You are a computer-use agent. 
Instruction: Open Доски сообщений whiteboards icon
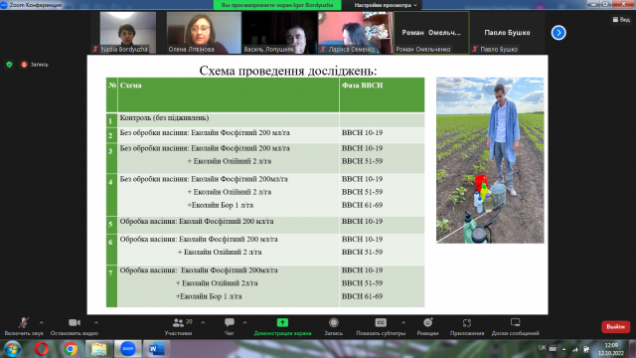click(515, 322)
